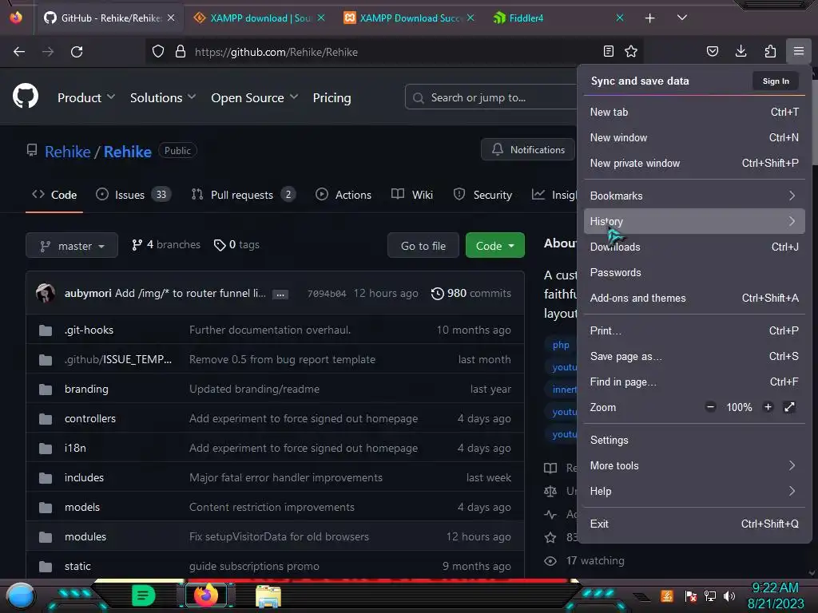Screen dimensions: 818x613
Task: Choose New private window menu item
Action: coord(694,163)
